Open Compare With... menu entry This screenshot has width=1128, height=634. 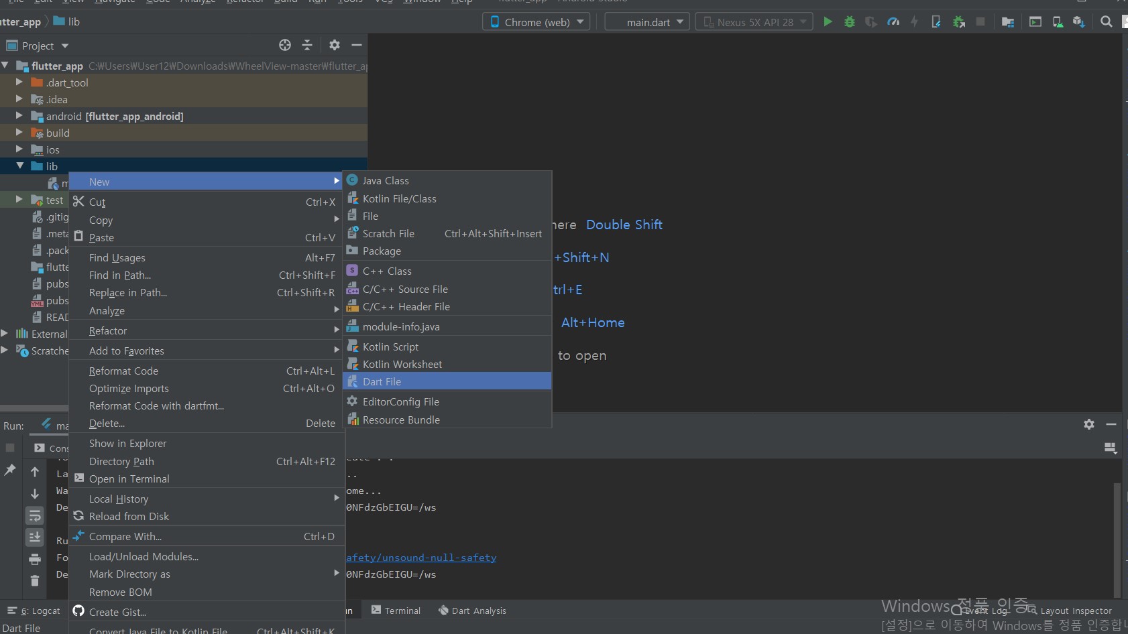coord(207,536)
